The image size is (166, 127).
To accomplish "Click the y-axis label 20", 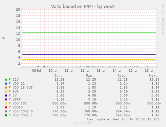I will [x=18, y=10].
